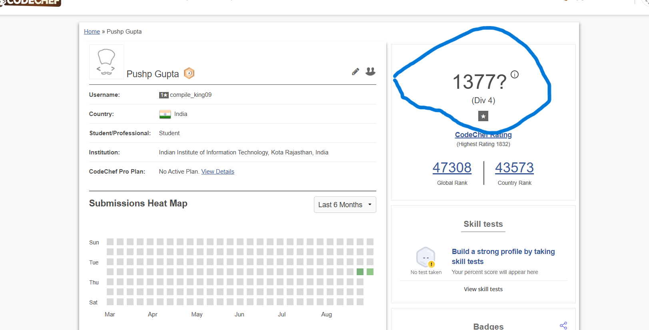Viewport: 649px width, 330px height.
Task: Click the India country name text
Action: point(181,114)
